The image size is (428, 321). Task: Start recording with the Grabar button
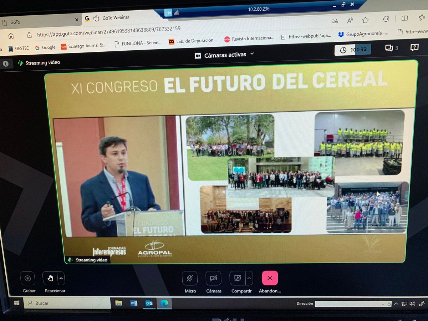coord(27,279)
